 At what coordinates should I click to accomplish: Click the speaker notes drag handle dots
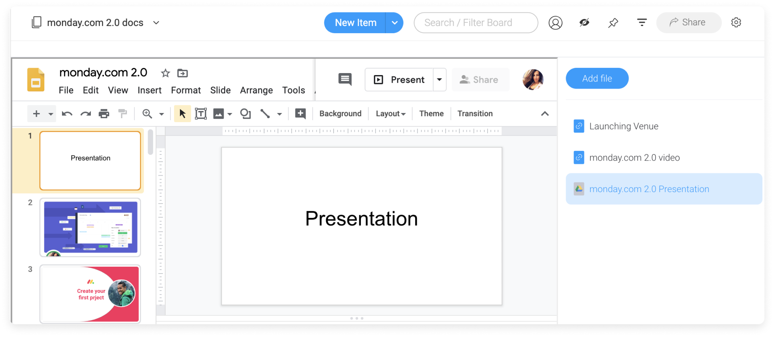pyautogui.click(x=357, y=318)
